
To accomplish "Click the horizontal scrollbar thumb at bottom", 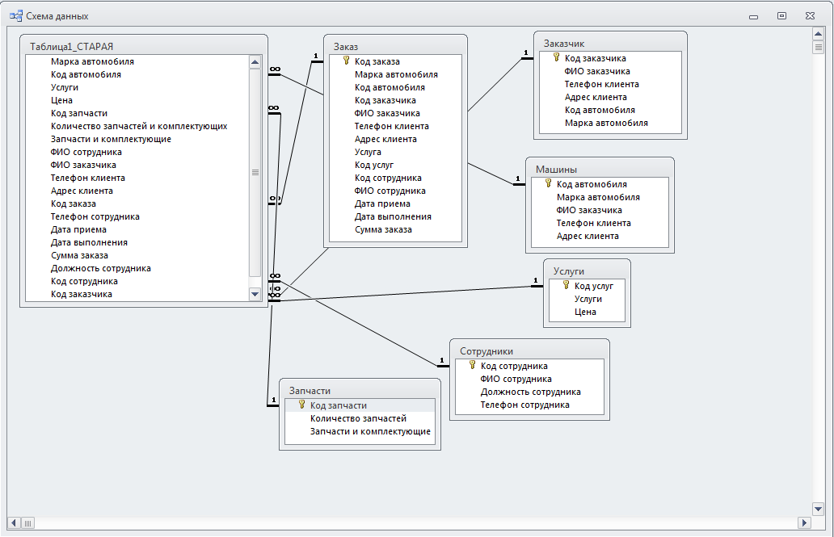I will tap(27, 523).
